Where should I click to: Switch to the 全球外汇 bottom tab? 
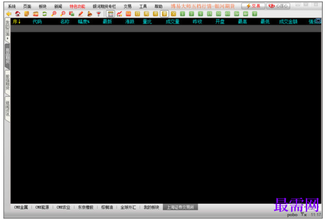(128, 207)
